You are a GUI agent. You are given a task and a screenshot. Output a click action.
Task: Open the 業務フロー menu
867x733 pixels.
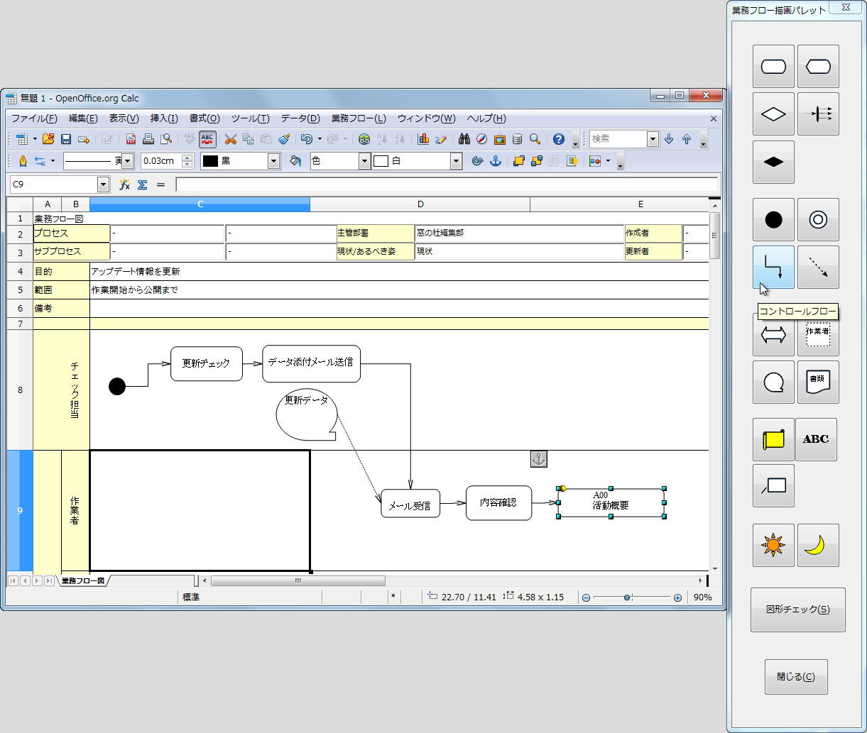(357, 119)
